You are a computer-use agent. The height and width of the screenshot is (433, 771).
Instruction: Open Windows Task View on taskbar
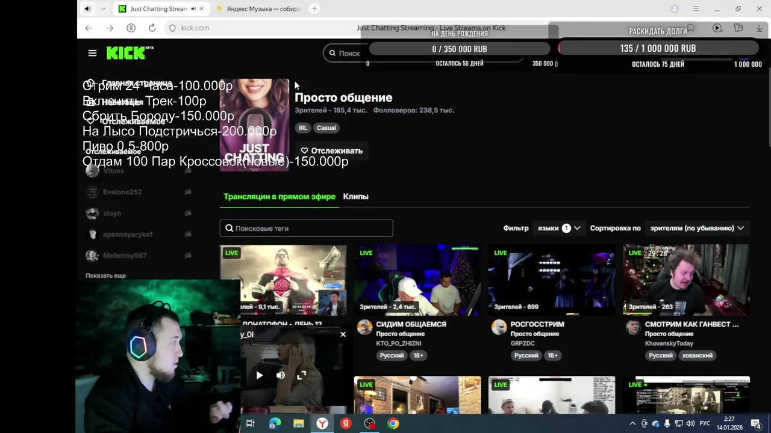(251, 424)
